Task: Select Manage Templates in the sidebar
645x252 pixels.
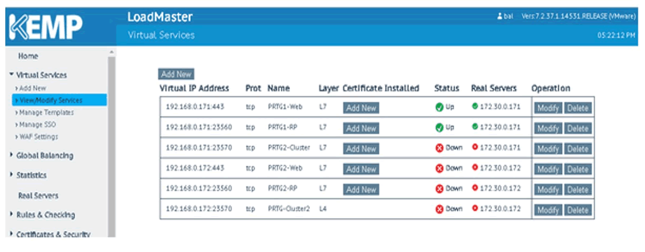Action: (47, 112)
